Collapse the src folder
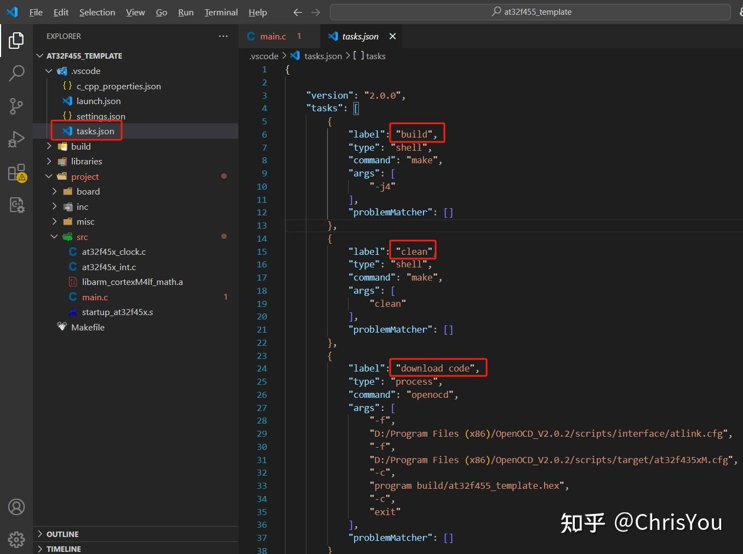The image size is (743, 554). pyautogui.click(x=54, y=236)
